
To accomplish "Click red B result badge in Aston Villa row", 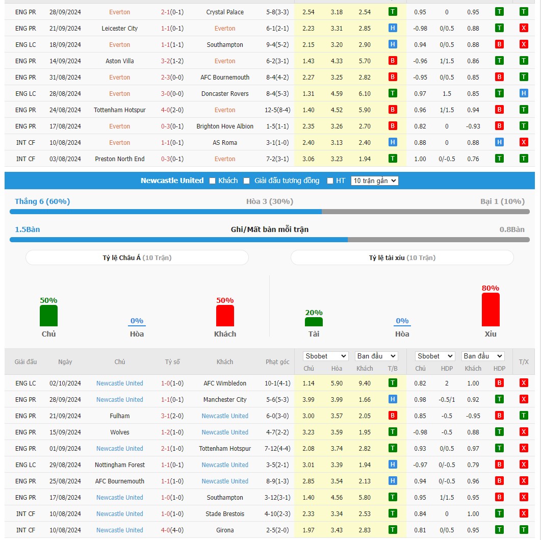I will tap(393, 61).
